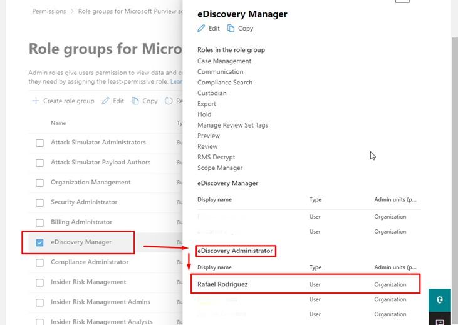Open the Insider Risk Management Admins role group

100,302
